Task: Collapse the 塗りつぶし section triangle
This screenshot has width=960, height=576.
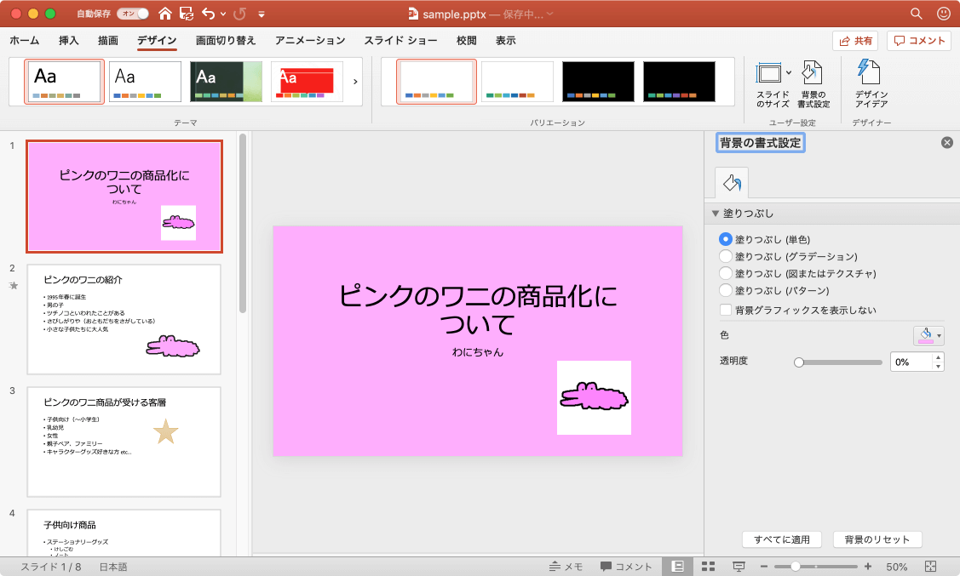Action: pyautogui.click(x=716, y=214)
